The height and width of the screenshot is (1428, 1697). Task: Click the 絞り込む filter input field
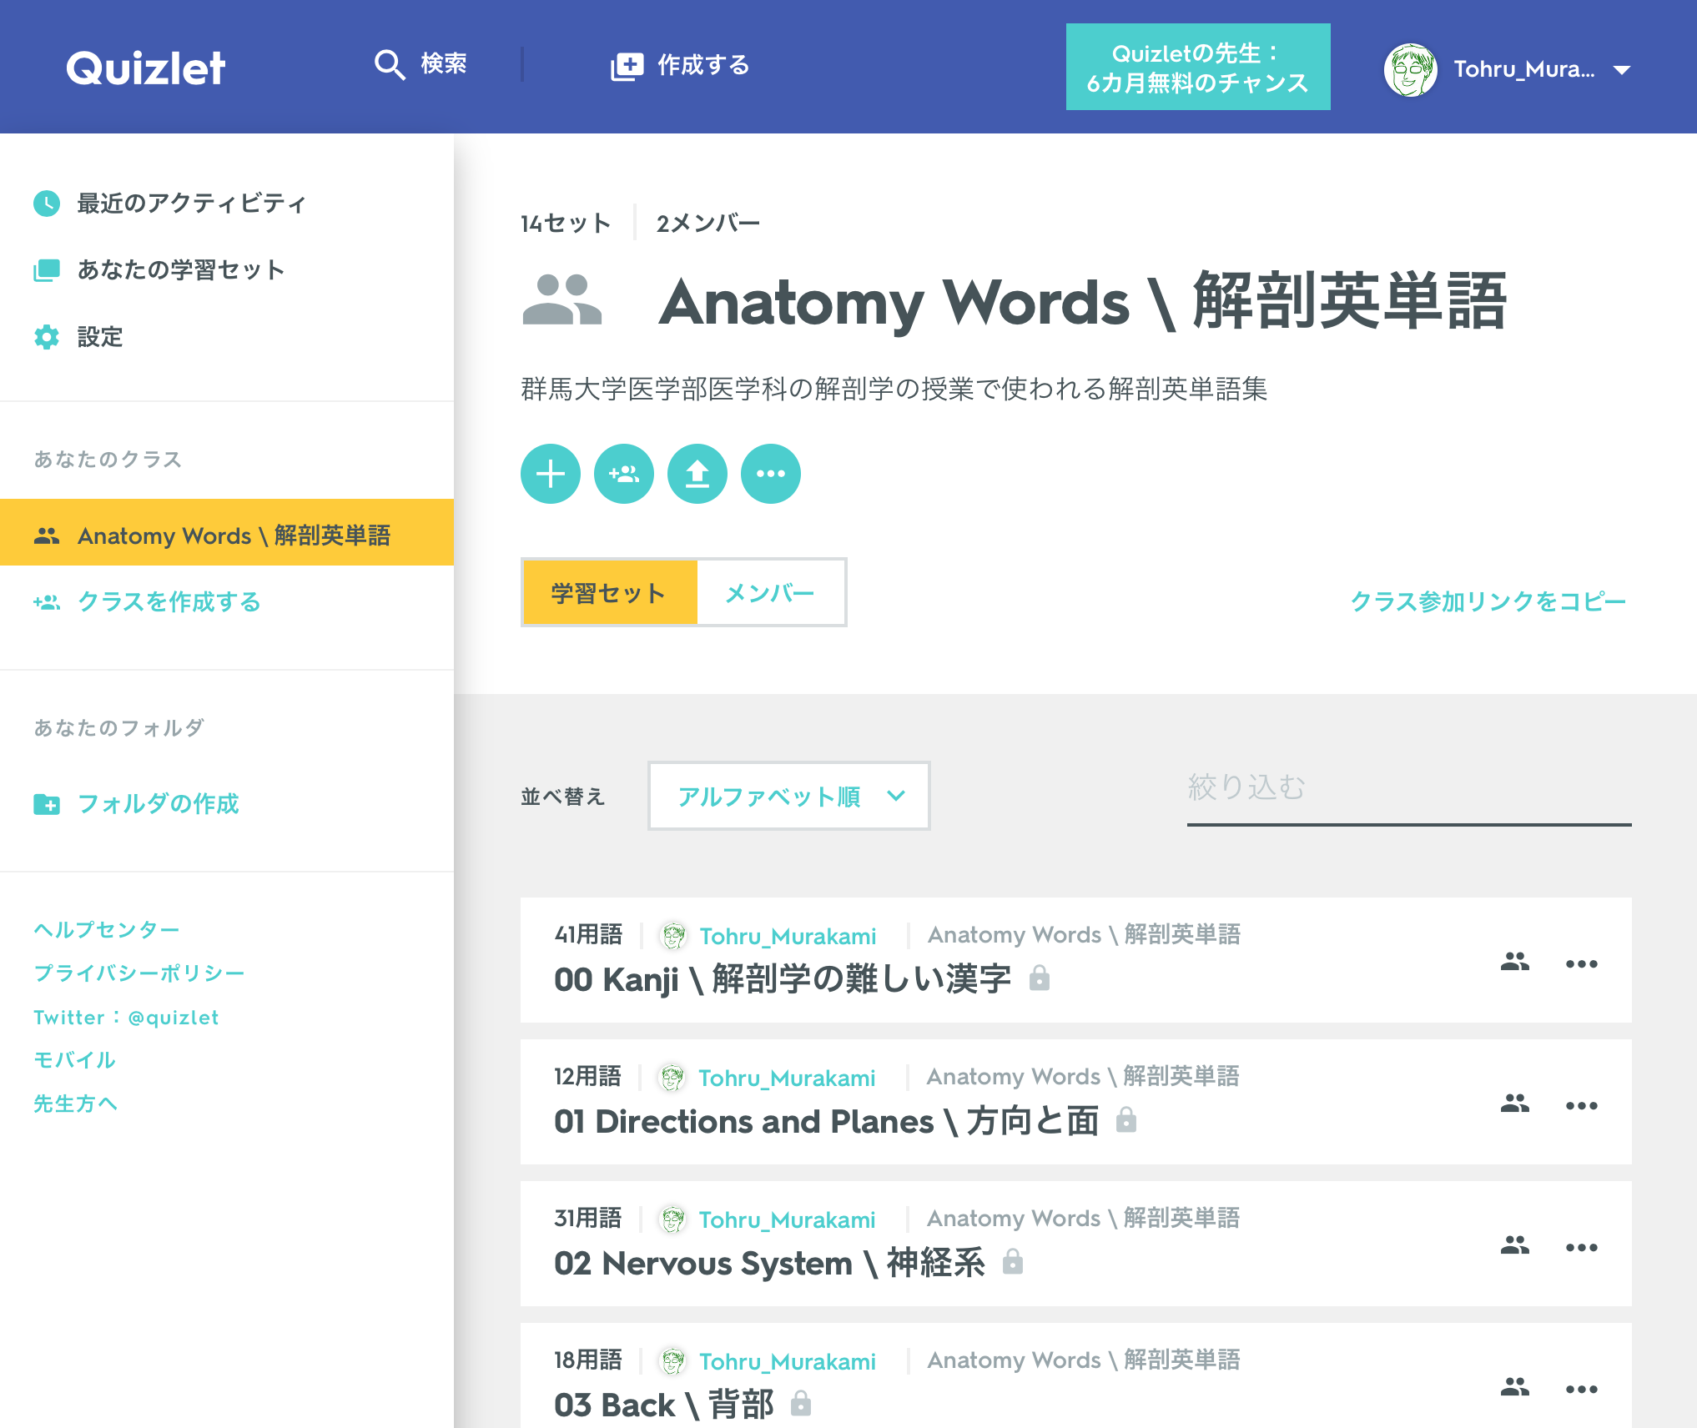(x=1408, y=789)
